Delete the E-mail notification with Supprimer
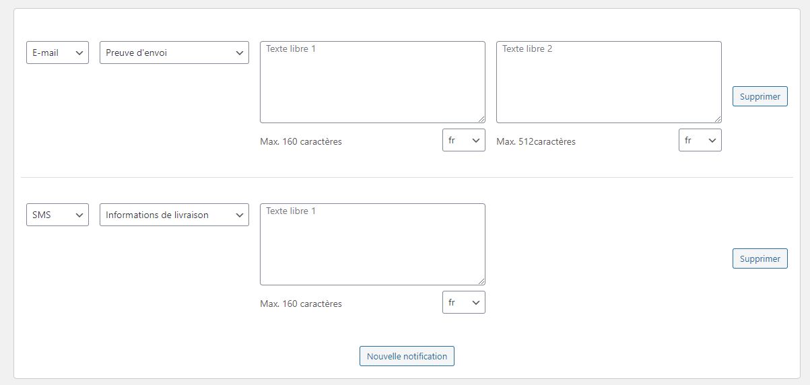This screenshot has height=385, width=810. coord(760,96)
